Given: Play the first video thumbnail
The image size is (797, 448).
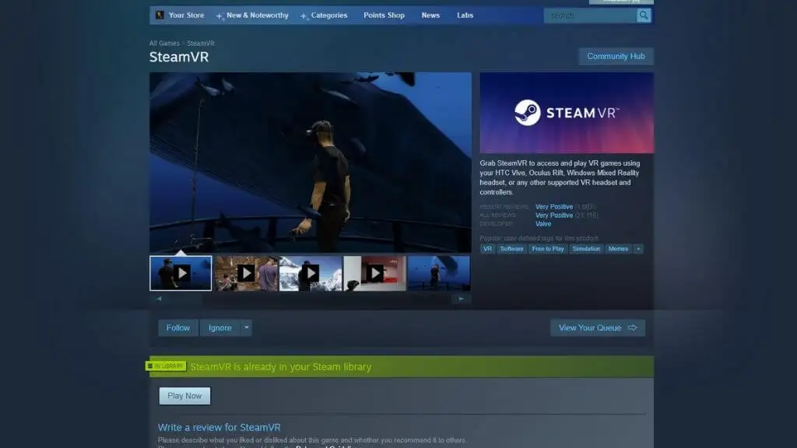Looking at the screenshot, I should click(181, 273).
